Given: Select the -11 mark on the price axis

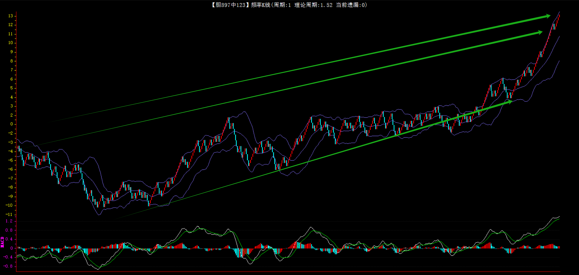Looking at the screenshot, I should [10, 214].
